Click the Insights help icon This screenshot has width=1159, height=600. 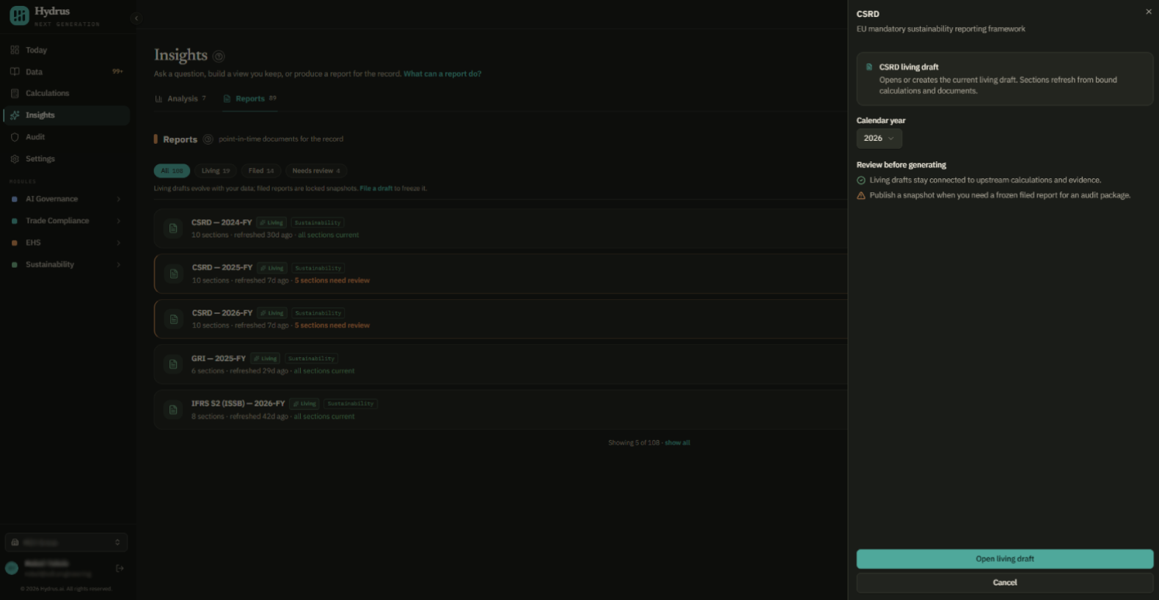219,56
